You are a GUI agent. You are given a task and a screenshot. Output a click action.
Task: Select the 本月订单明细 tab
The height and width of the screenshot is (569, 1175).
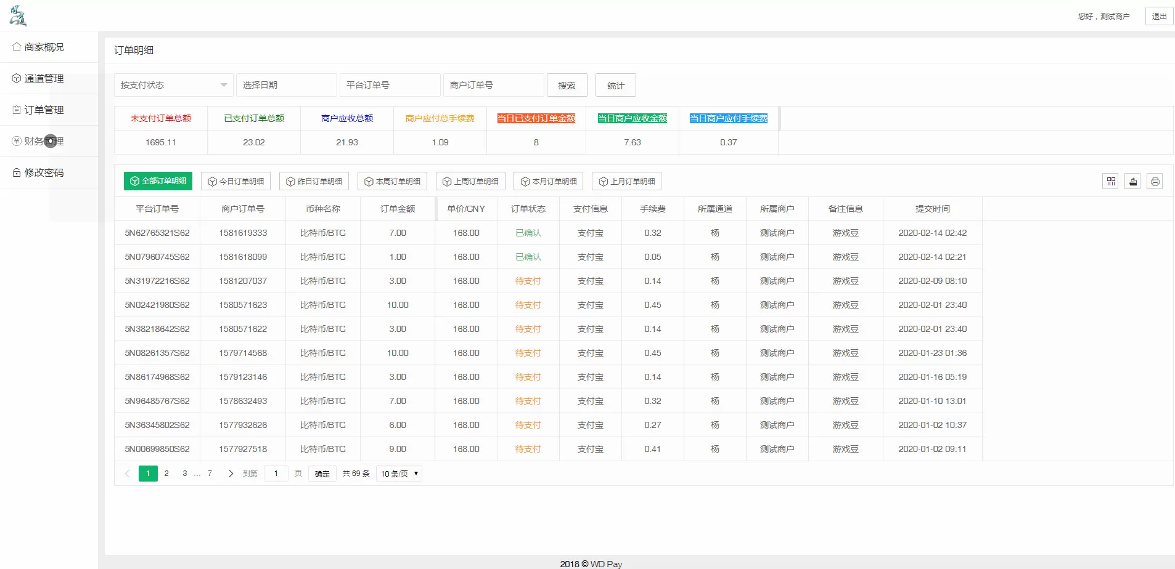click(x=548, y=181)
